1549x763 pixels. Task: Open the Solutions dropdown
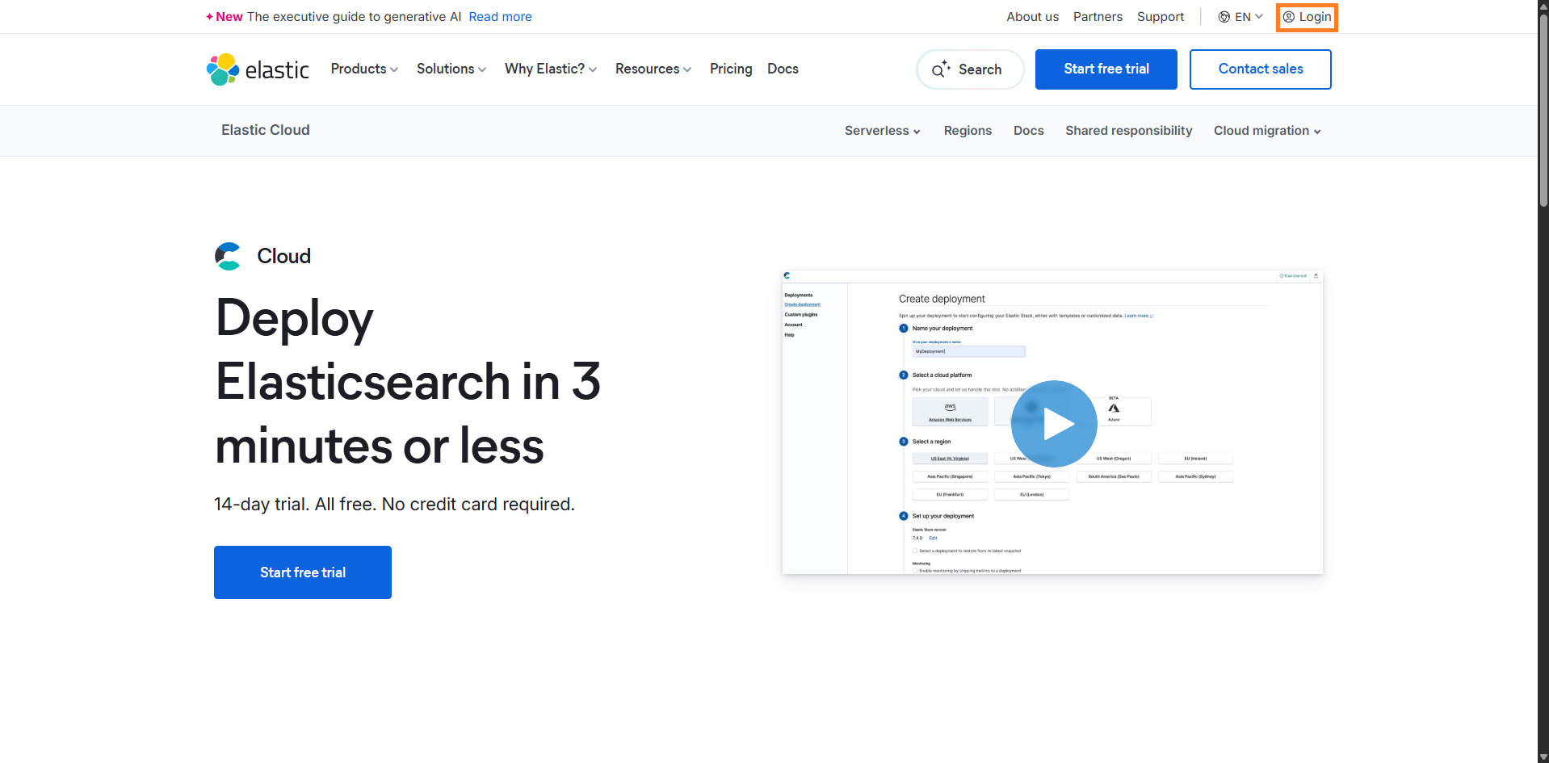point(451,69)
